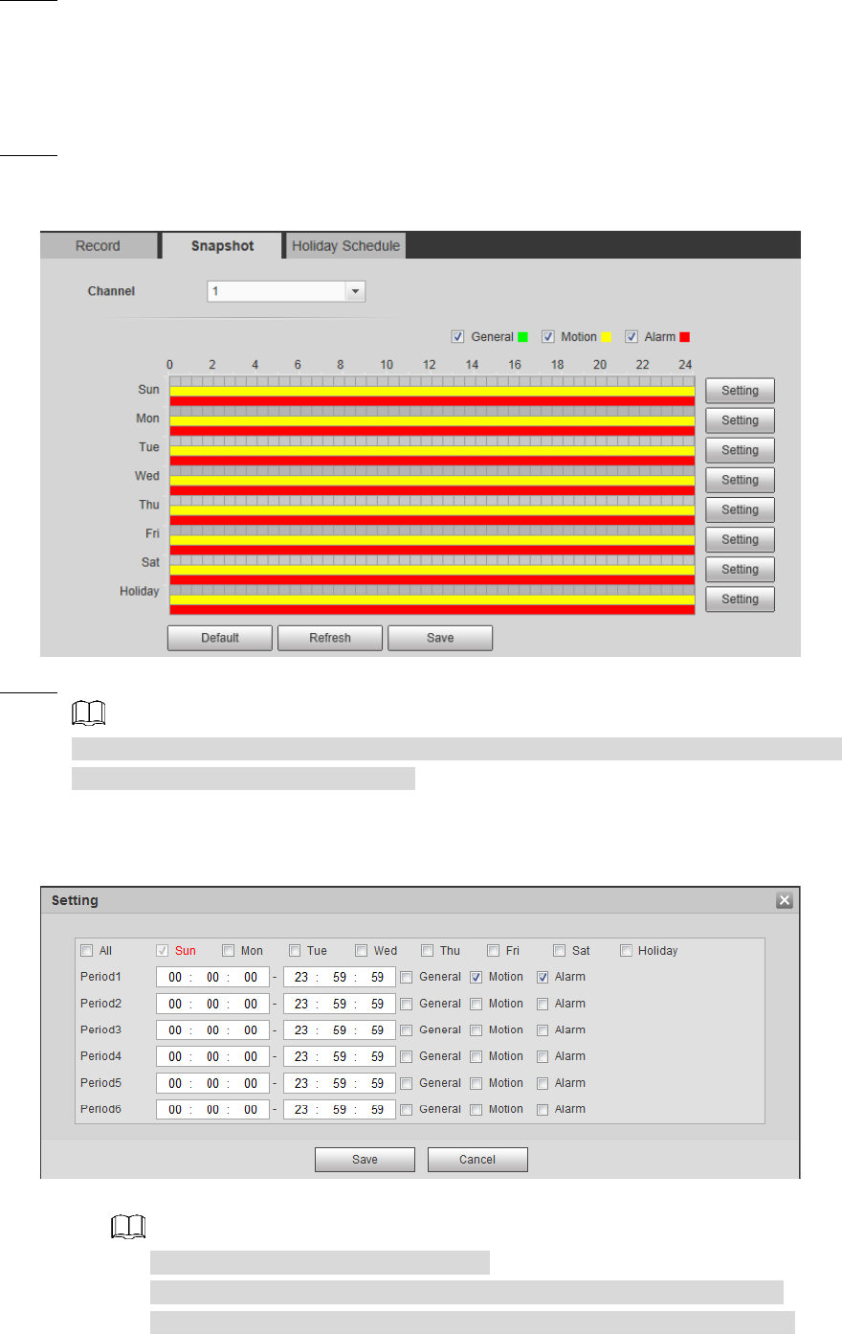Check the Sat checkbox in Setting dialog
Viewport: 842px width, 1334px height.
click(560, 951)
